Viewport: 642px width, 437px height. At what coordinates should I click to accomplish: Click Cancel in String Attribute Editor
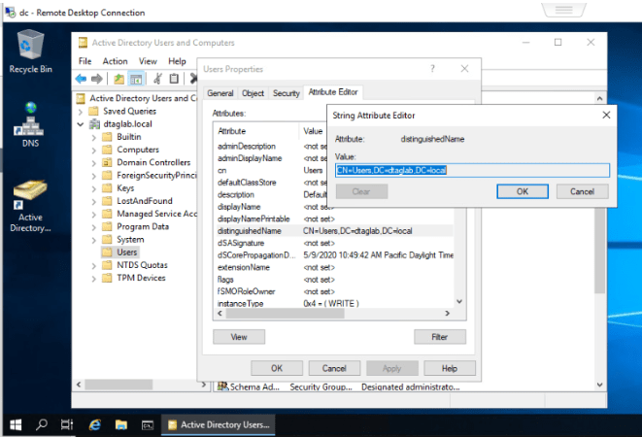click(x=582, y=191)
